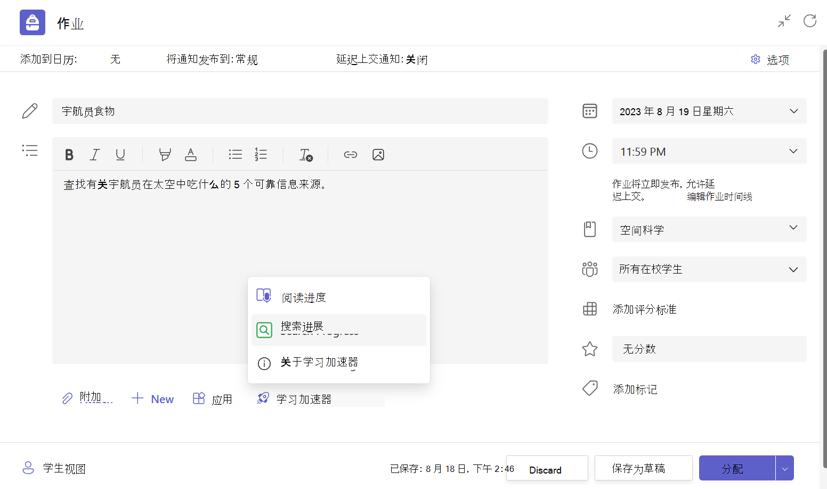
Task: Click the New button
Action: pos(152,398)
